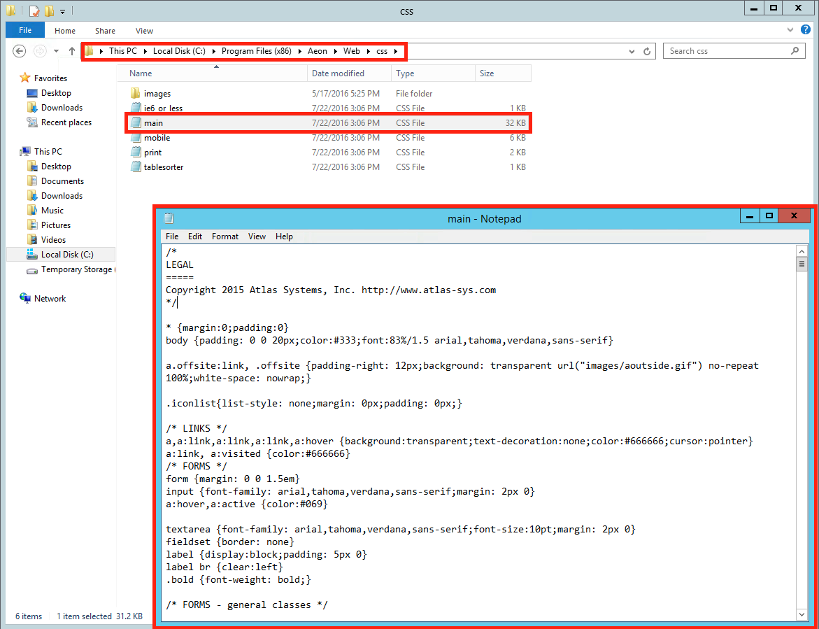Click the Up one level arrow
Viewport: 819px width, 629px height.
point(72,51)
